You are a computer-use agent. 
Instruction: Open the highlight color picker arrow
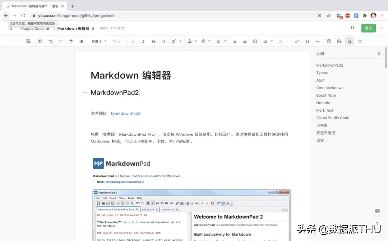tap(209, 41)
